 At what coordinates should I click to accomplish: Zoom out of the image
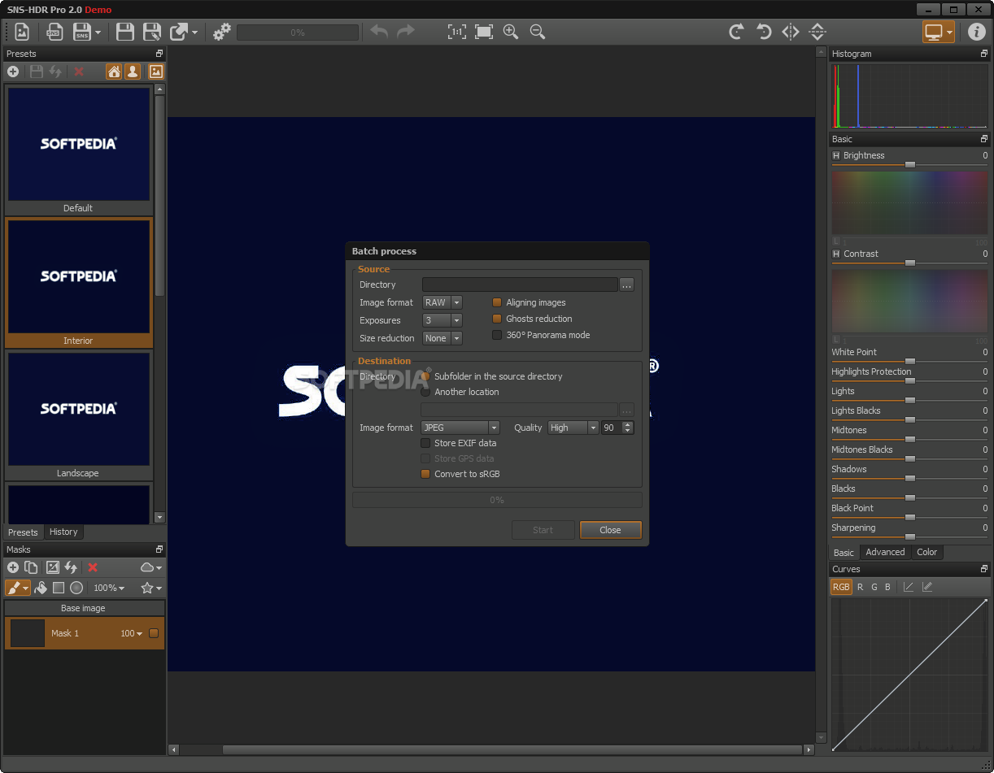point(537,32)
